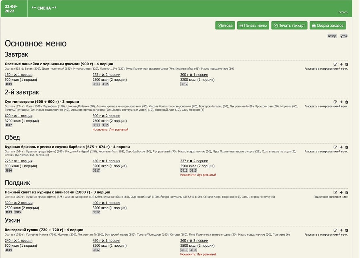The height and width of the screenshot is (258, 360).
Task: Edit the Овсяные панкейки dish entry
Action: coord(335,64)
